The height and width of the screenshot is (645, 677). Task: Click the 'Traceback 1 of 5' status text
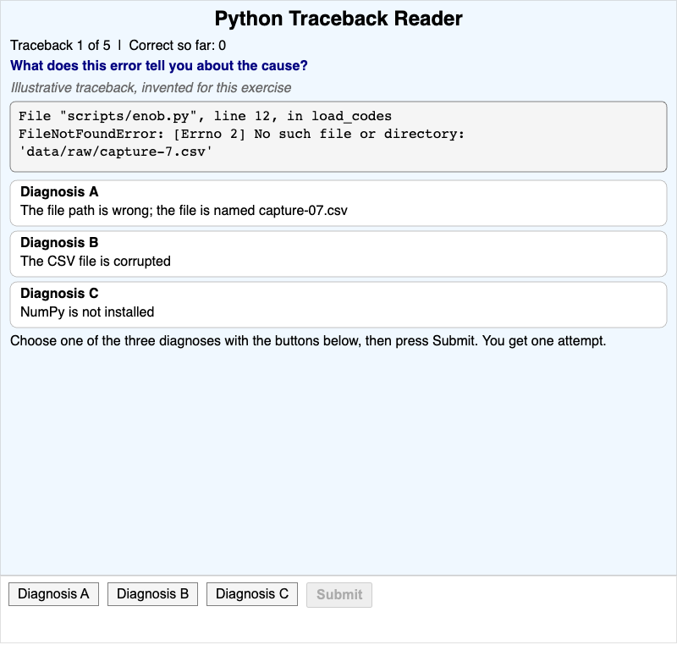tap(60, 46)
